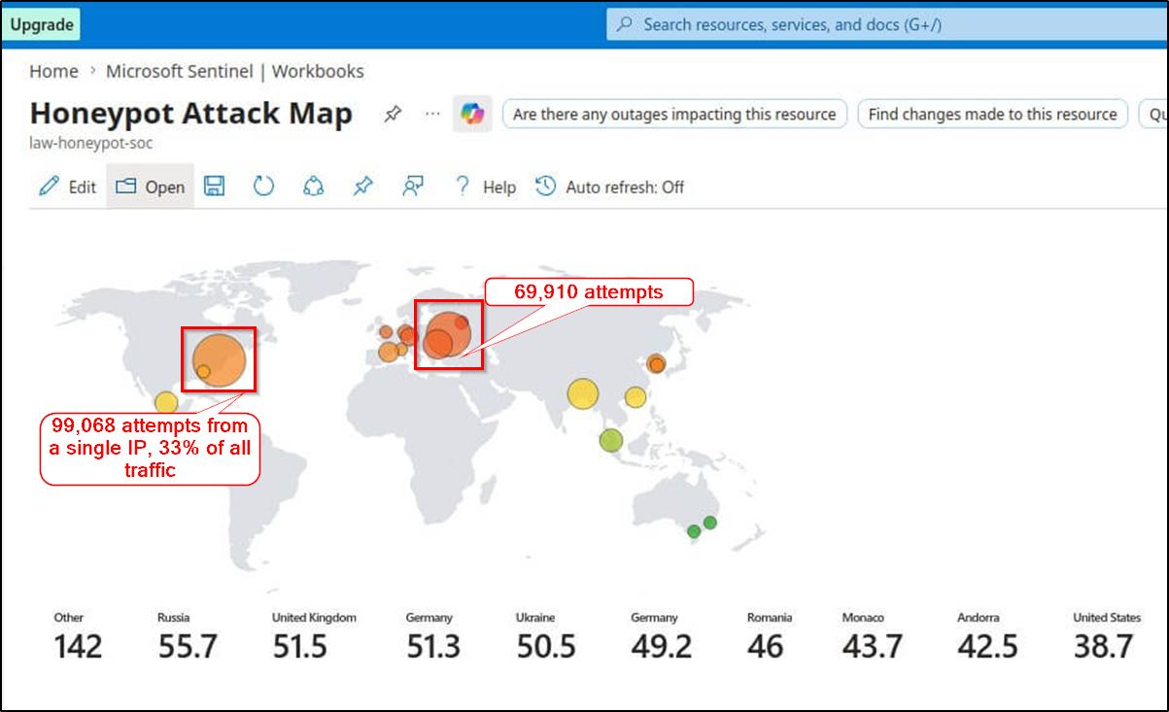
Task: Click Edit in the workbook toolbar
Action: coord(67,186)
